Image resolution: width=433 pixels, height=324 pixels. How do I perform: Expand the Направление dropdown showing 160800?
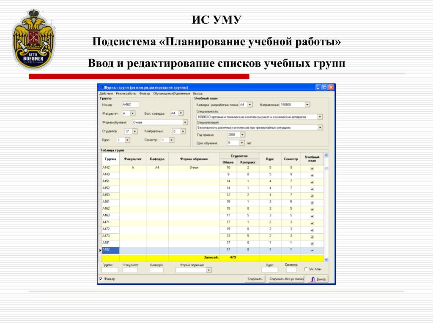pyautogui.click(x=307, y=105)
